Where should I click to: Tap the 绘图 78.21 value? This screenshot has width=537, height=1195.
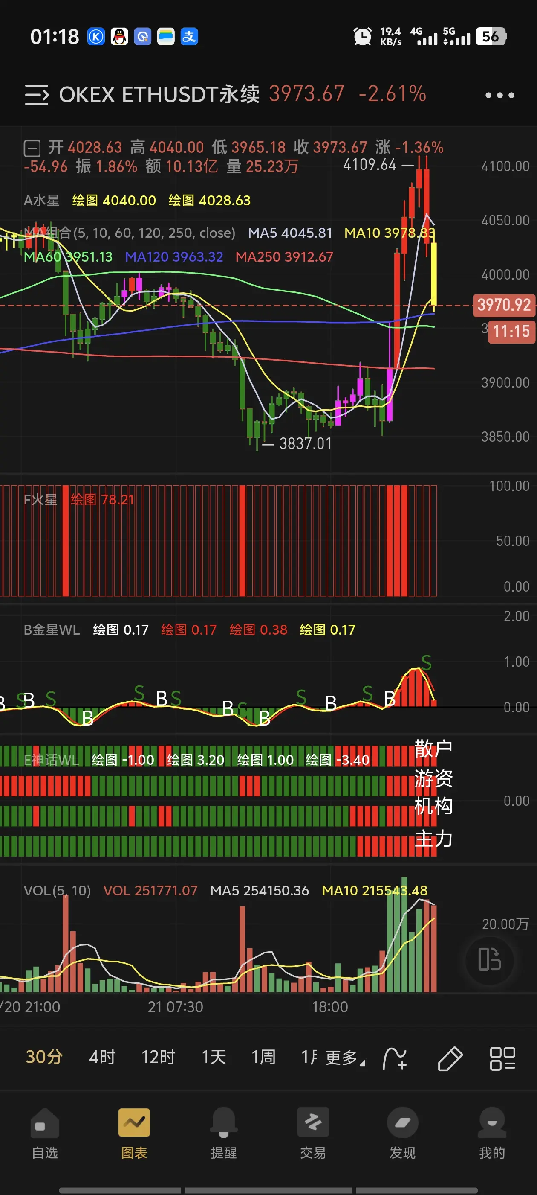coord(102,500)
